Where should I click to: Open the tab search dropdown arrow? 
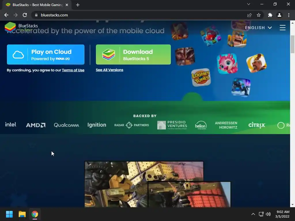[249, 4]
